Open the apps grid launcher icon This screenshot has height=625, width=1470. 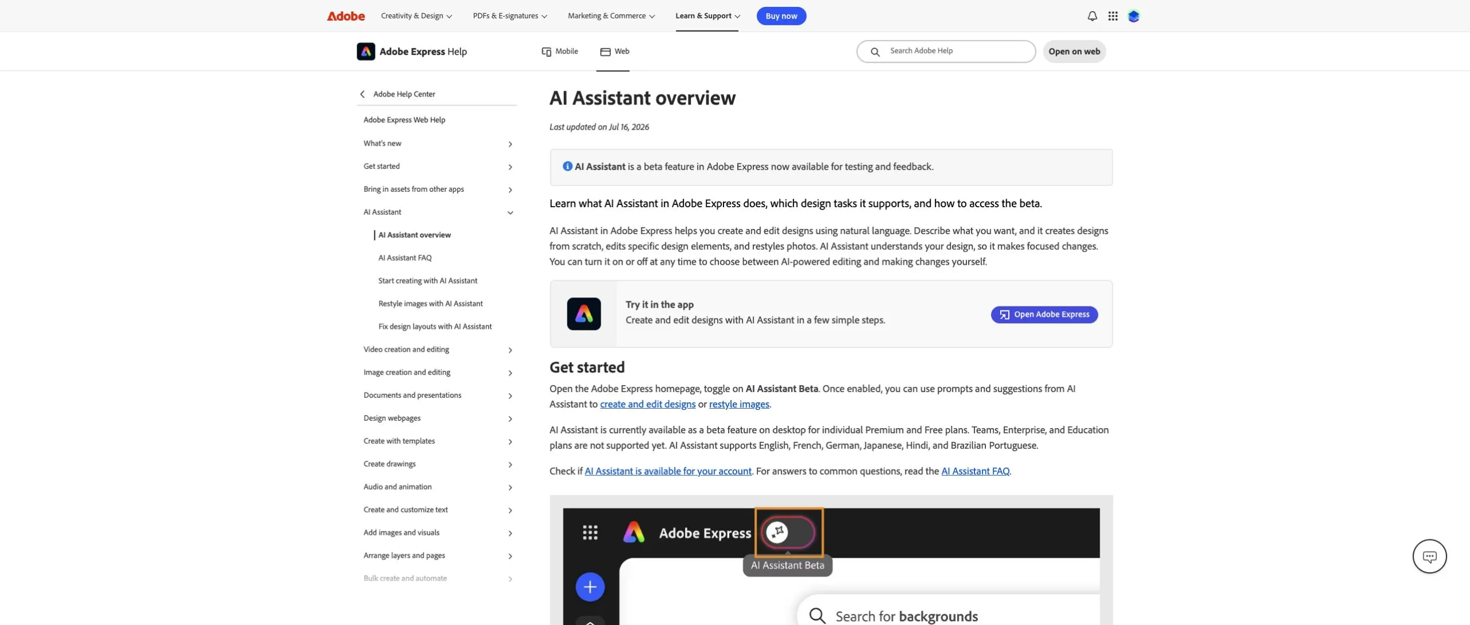coord(1113,16)
